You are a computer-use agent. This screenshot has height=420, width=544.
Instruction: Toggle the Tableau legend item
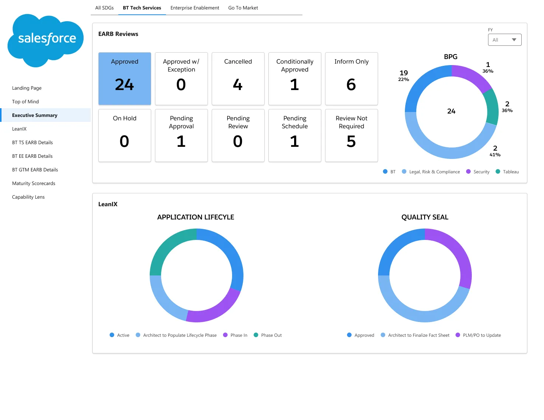507,172
